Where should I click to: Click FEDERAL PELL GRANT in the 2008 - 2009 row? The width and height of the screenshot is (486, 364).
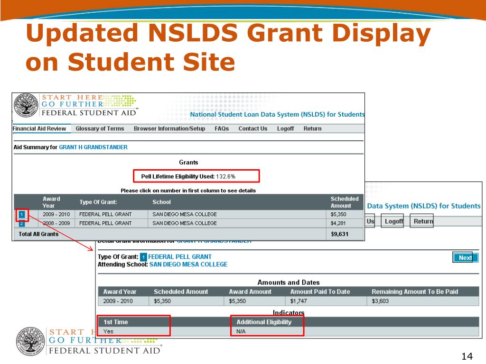(105, 223)
